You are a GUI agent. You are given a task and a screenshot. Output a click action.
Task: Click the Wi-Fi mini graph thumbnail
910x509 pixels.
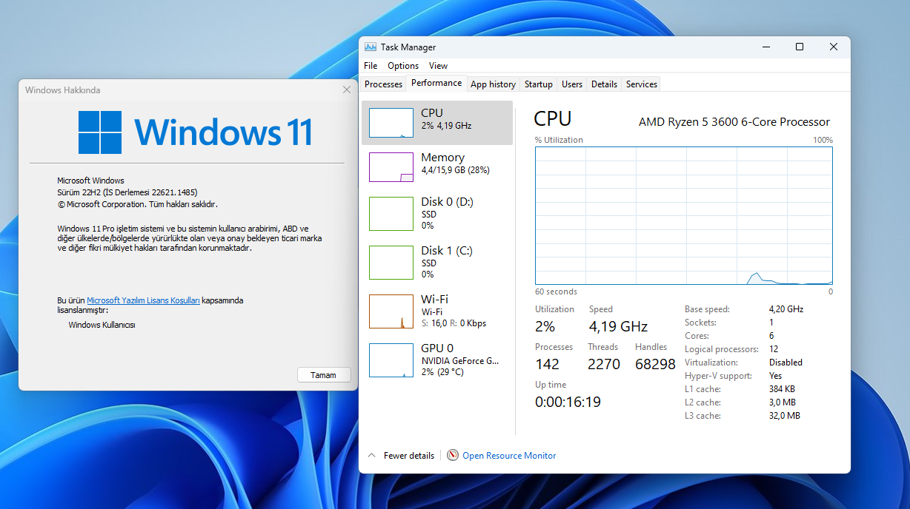pos(391,311)
